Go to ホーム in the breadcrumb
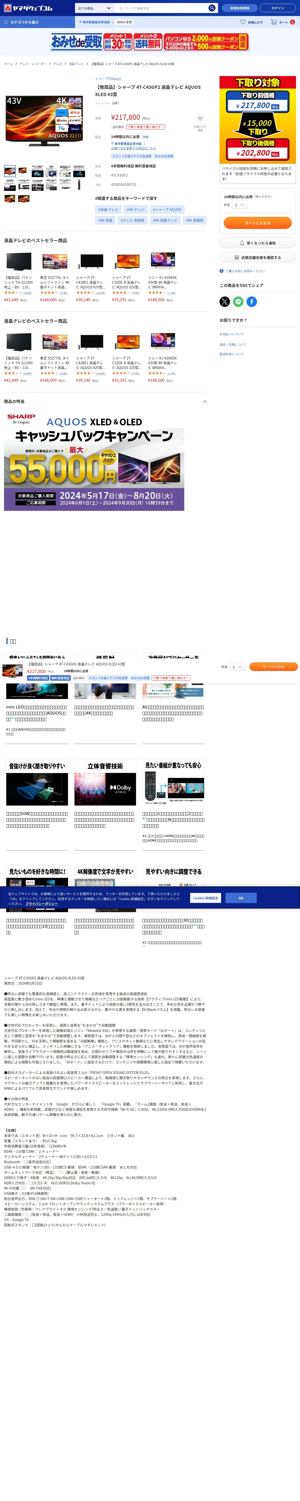This screenshot has height=1501, width=300. click(x=8, y=64)
